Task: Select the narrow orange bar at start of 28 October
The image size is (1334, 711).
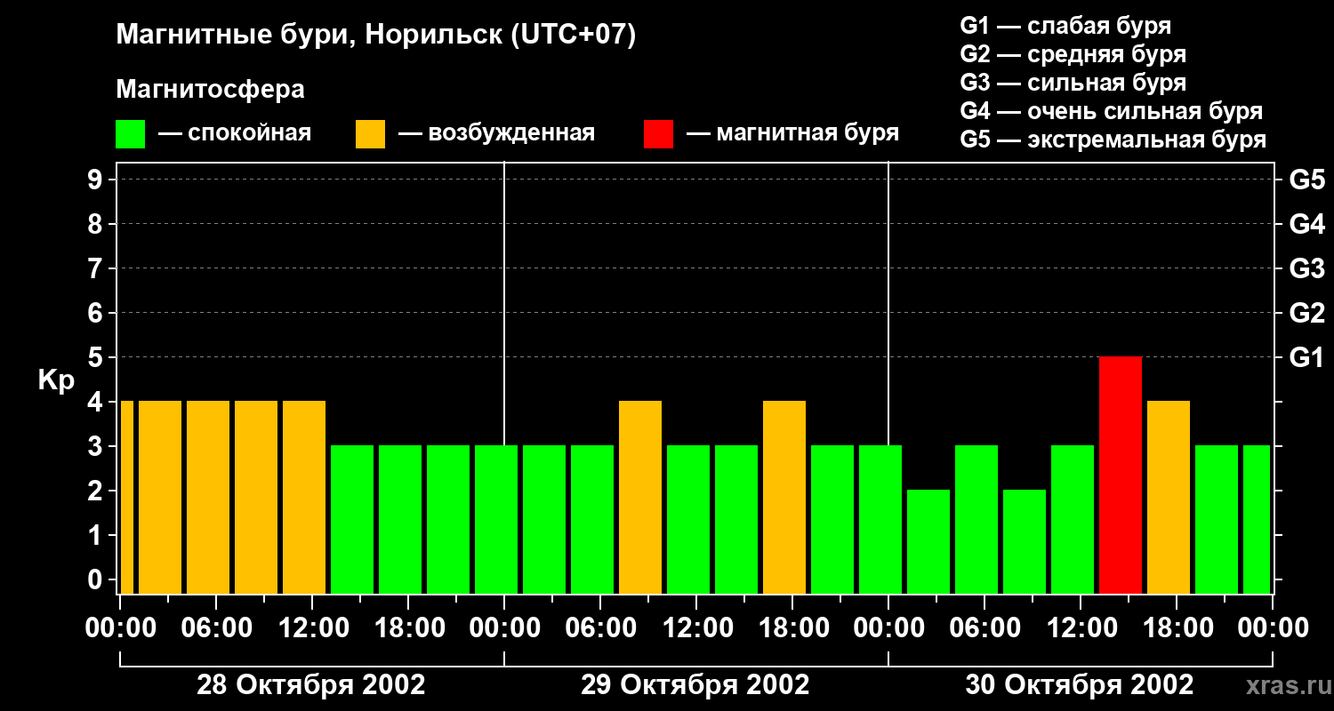Action: (x=126, y=497)
